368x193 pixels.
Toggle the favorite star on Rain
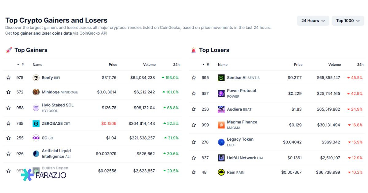(194, 172)
